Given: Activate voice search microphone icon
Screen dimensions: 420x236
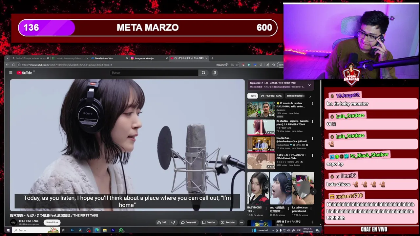Looking at the screenshot, I should [215, 73].
